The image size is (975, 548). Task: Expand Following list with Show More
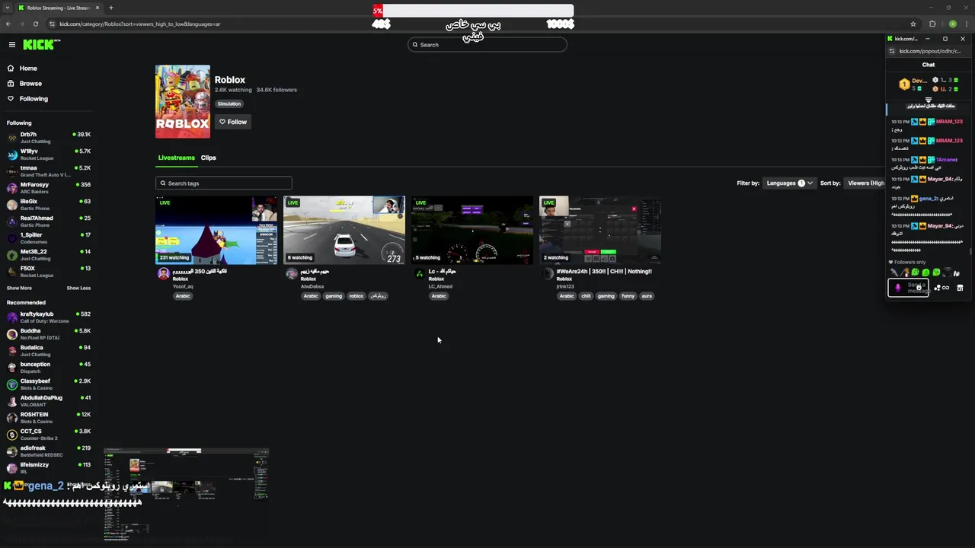tap(19, 288)
